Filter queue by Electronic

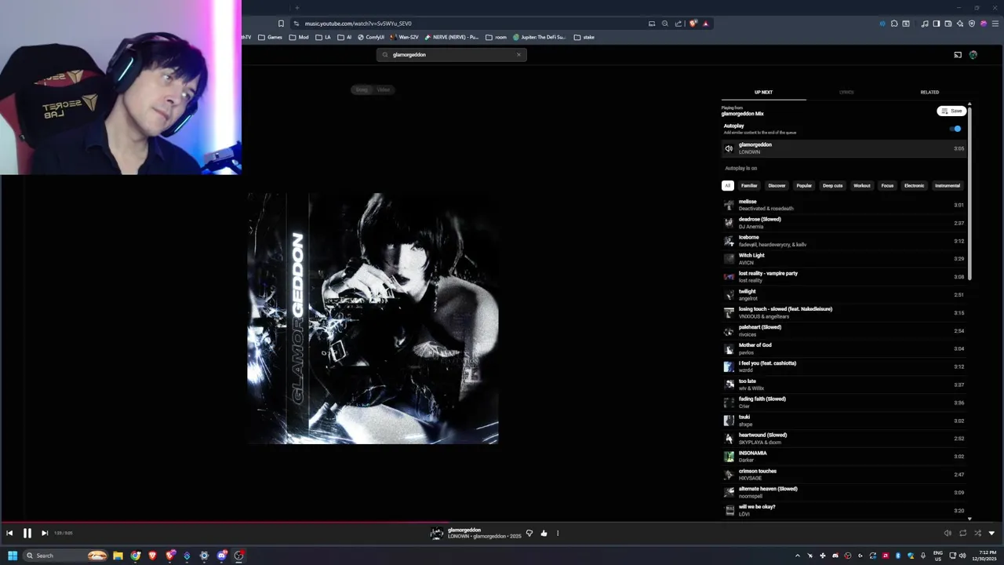[914, 186]
